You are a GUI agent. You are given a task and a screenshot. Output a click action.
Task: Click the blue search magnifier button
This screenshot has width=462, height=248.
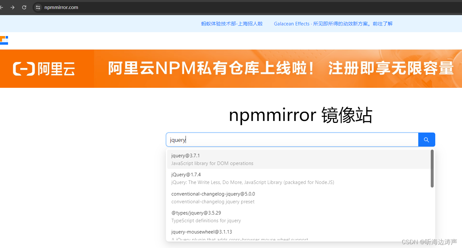point(426,140)
